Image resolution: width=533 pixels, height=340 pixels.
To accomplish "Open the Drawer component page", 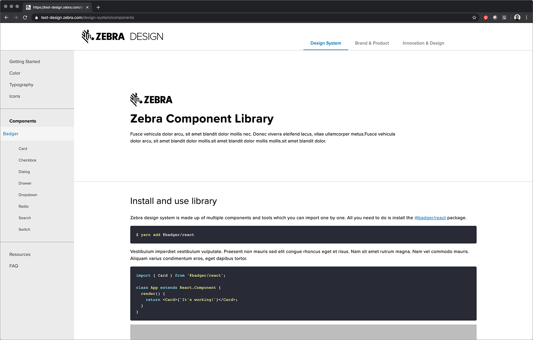I will [25, 183].
